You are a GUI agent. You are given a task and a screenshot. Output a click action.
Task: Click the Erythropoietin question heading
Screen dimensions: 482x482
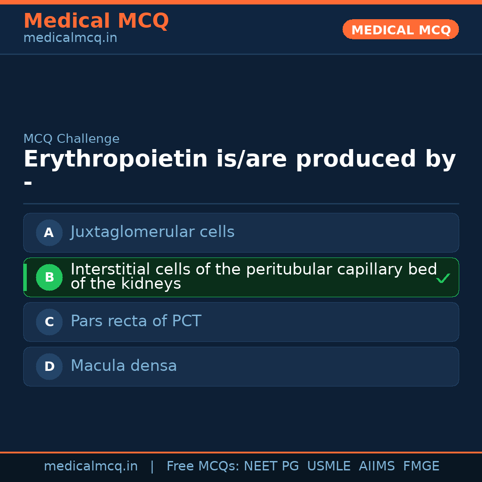(x=239, y=160)
